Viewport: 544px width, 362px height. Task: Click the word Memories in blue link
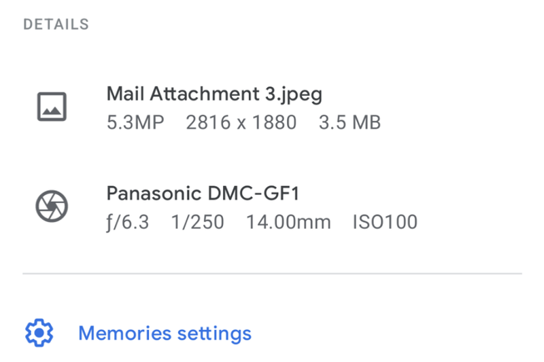pos(125,333)
